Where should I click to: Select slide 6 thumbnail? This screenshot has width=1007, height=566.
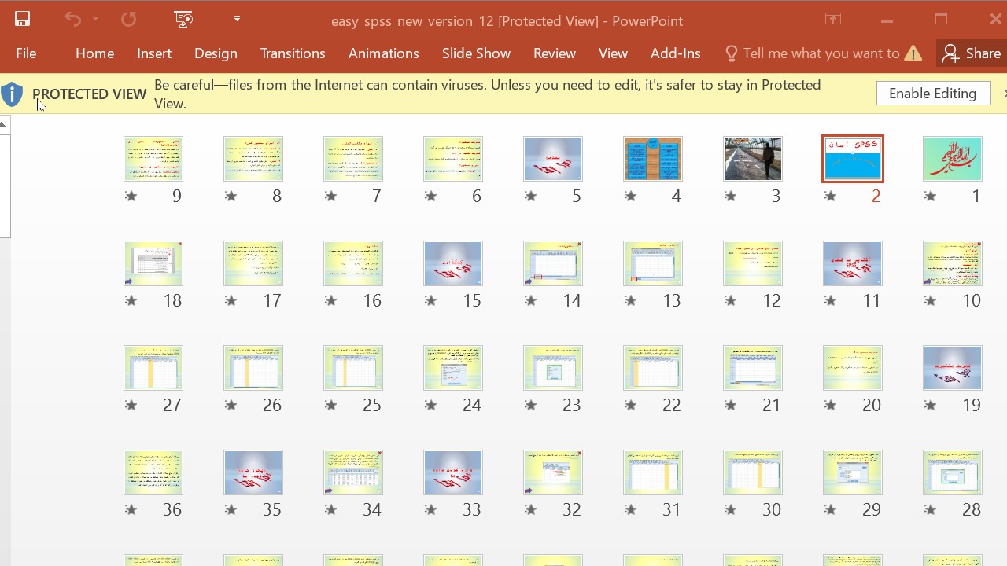pos(452,159)
